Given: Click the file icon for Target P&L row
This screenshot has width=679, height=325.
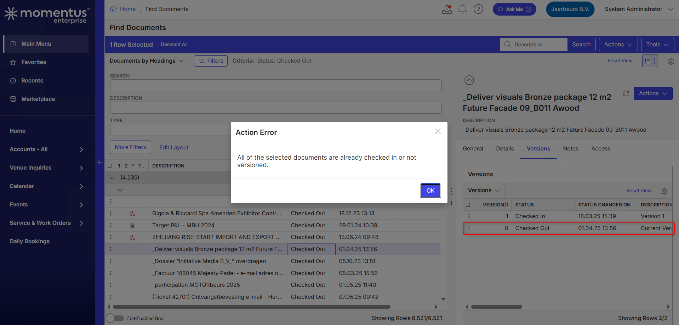Looking at the screenshot, I should pyautogui.click(x=132, y=226).
